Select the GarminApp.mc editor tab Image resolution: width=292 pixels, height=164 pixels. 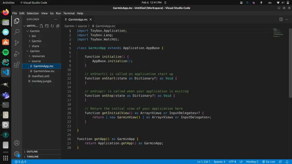coord(78,19)
